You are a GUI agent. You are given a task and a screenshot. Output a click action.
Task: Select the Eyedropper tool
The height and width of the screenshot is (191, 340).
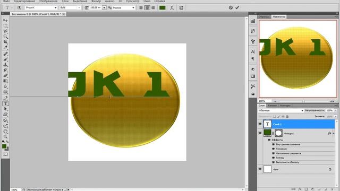point(5,48)
